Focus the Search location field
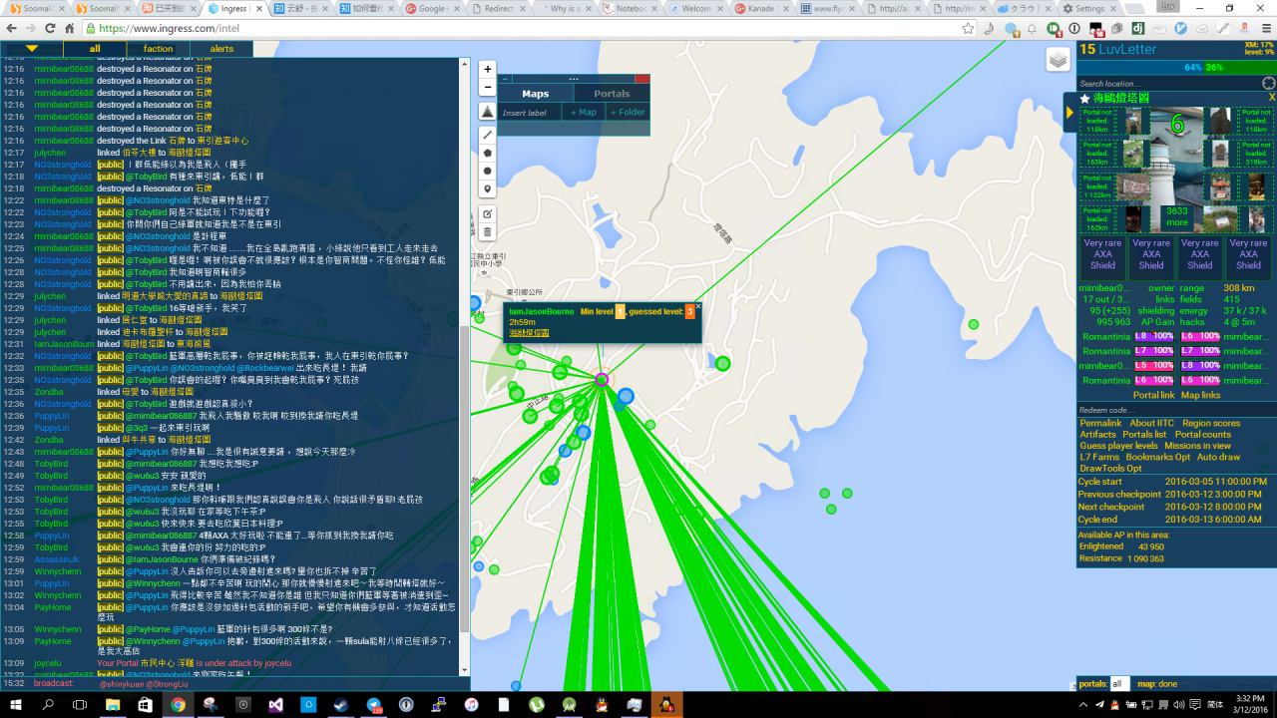Viewport: 1277px width, 718px height. click(1168, 84)
